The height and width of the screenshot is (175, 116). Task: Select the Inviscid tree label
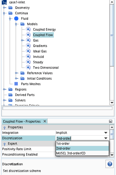click(38, 57)
